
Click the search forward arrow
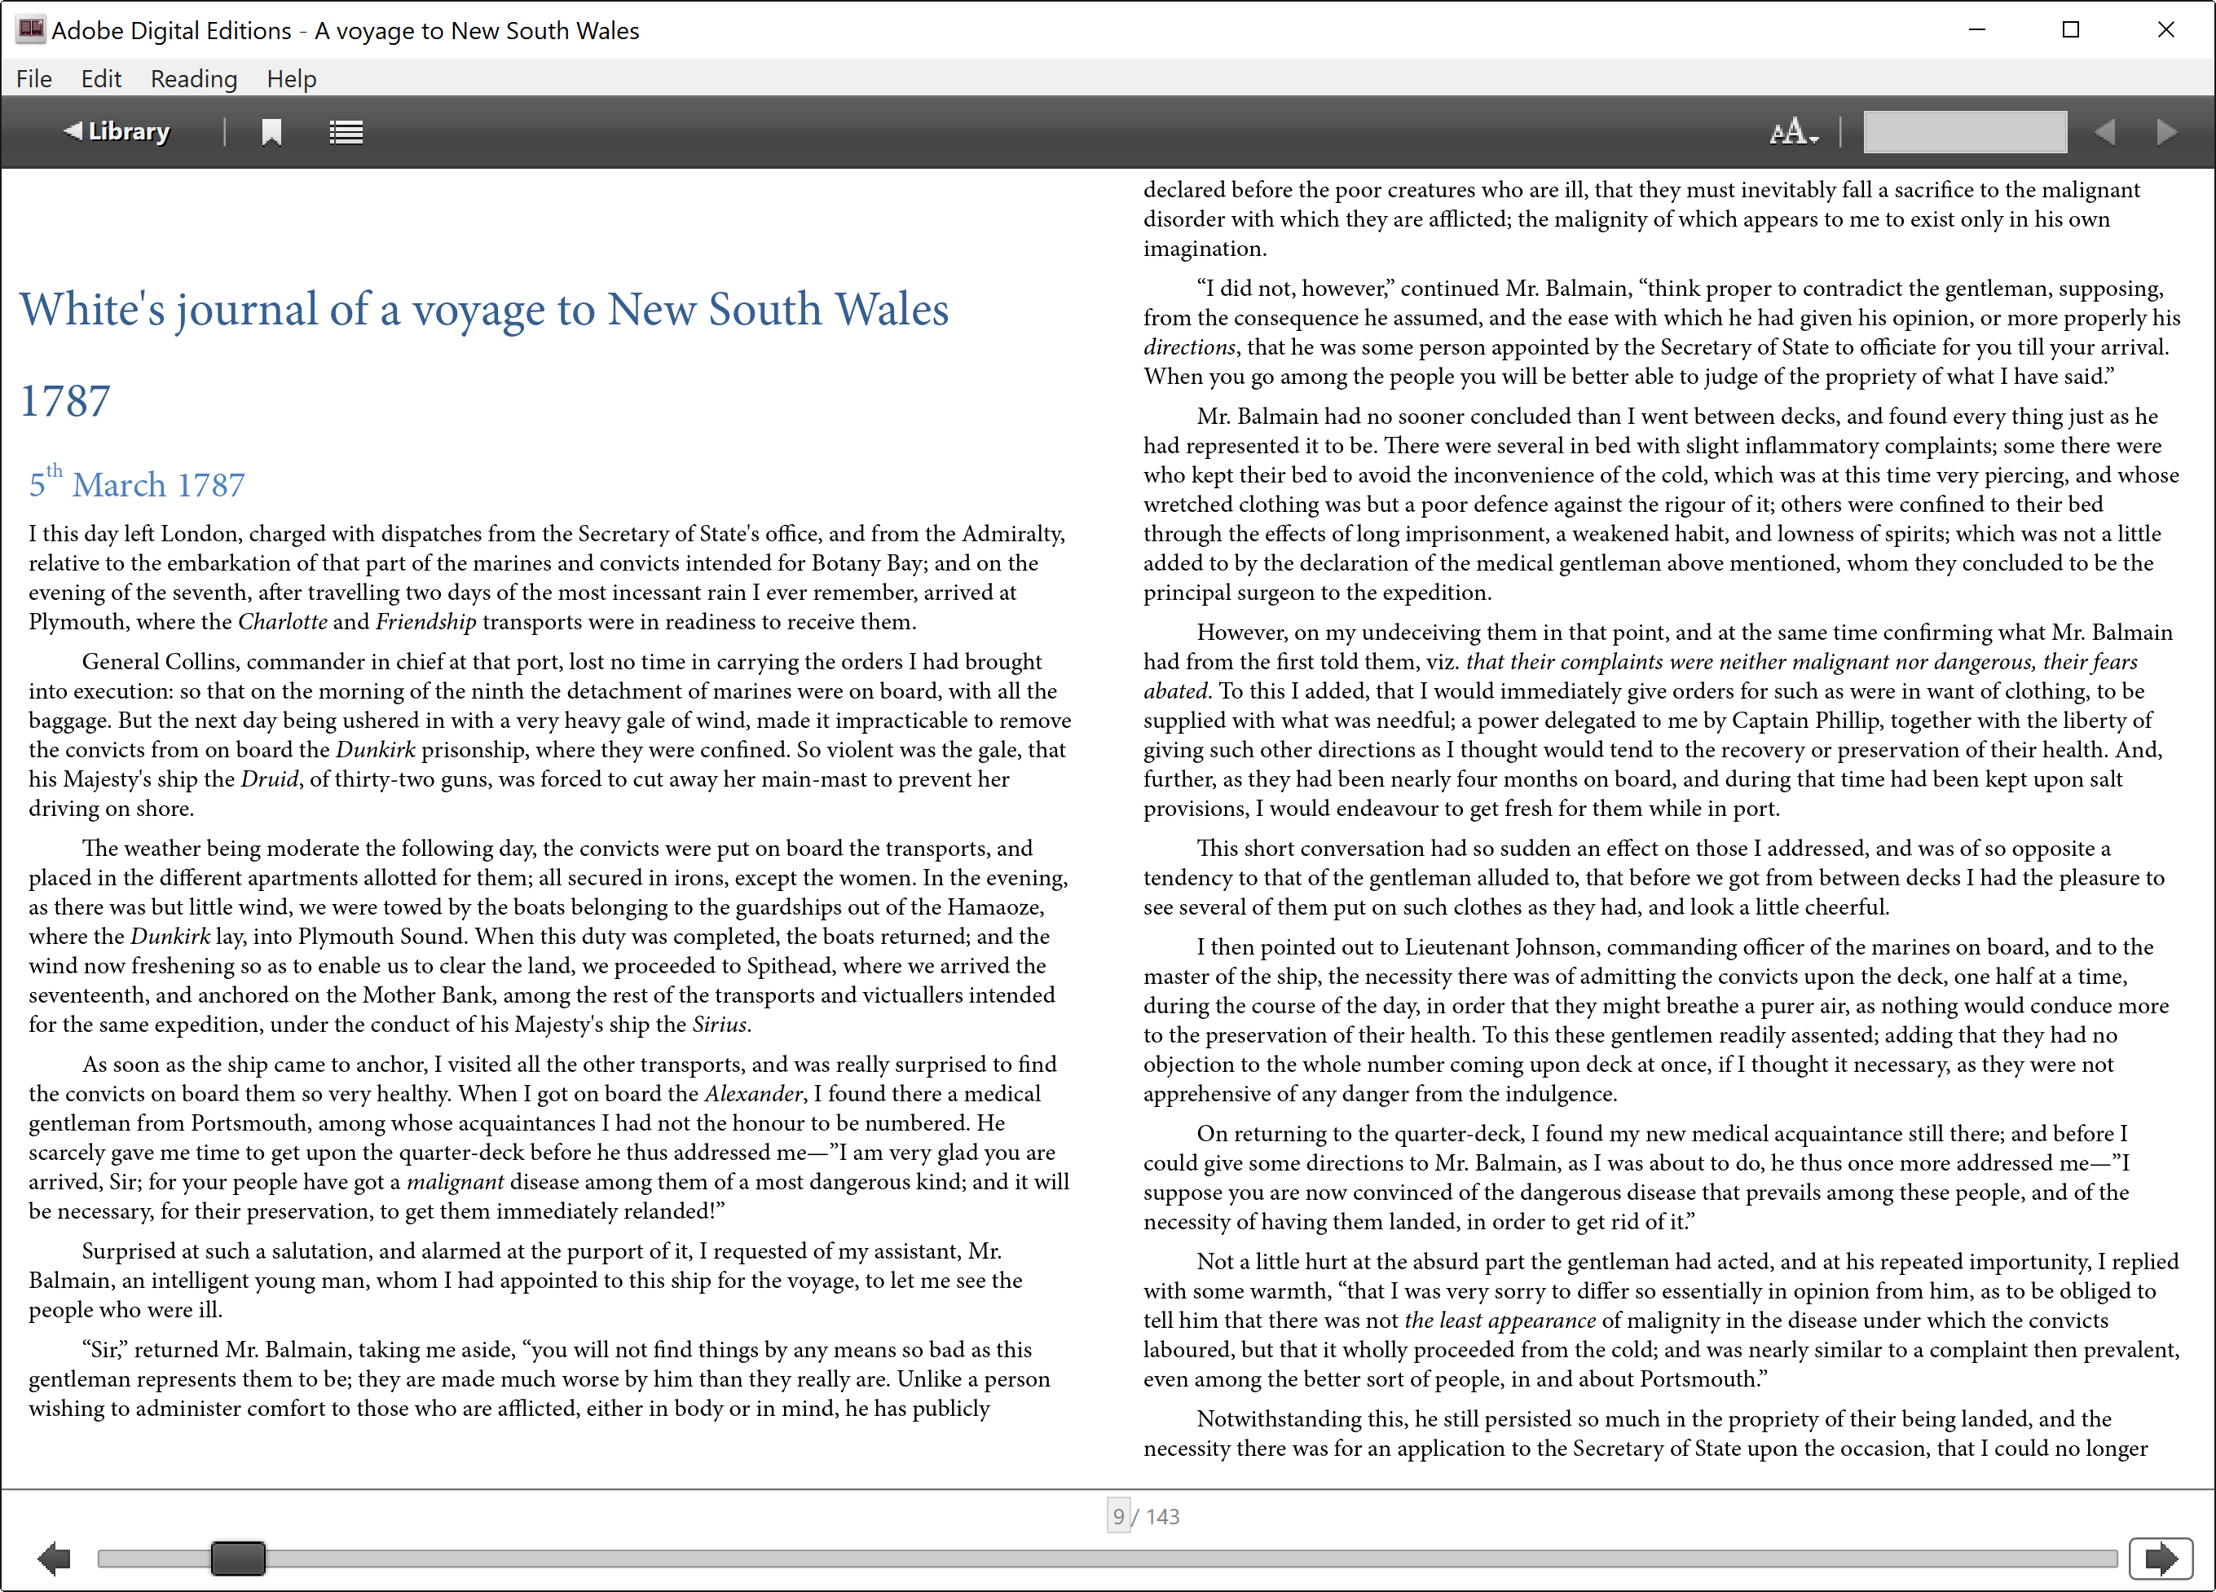point(2167,131)
